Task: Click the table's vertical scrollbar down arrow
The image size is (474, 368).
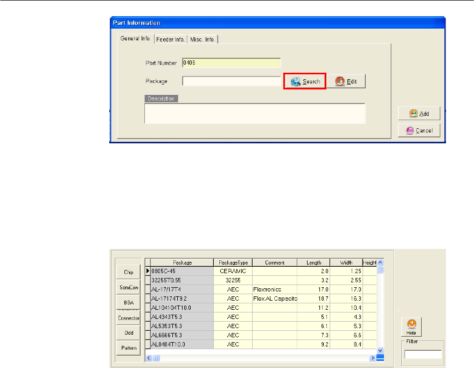Action: click(380, 350)
